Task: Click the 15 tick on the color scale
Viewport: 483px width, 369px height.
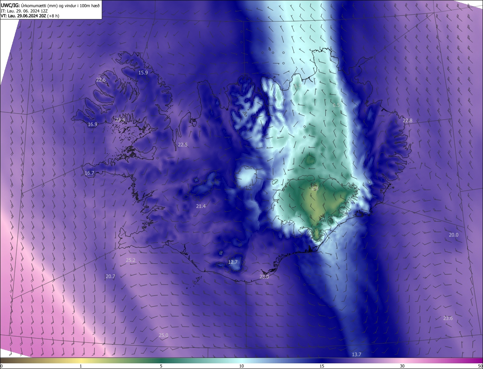Action: [x=322, y=366]
